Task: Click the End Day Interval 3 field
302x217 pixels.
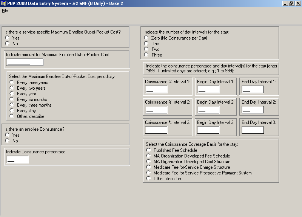Action: (253, 130)
